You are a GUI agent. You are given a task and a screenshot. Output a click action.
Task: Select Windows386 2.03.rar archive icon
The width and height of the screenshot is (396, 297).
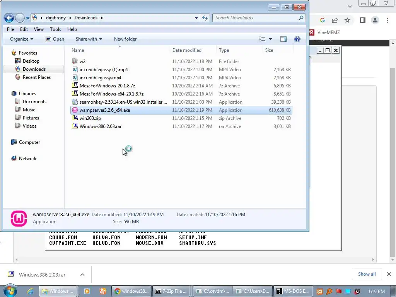75,126
